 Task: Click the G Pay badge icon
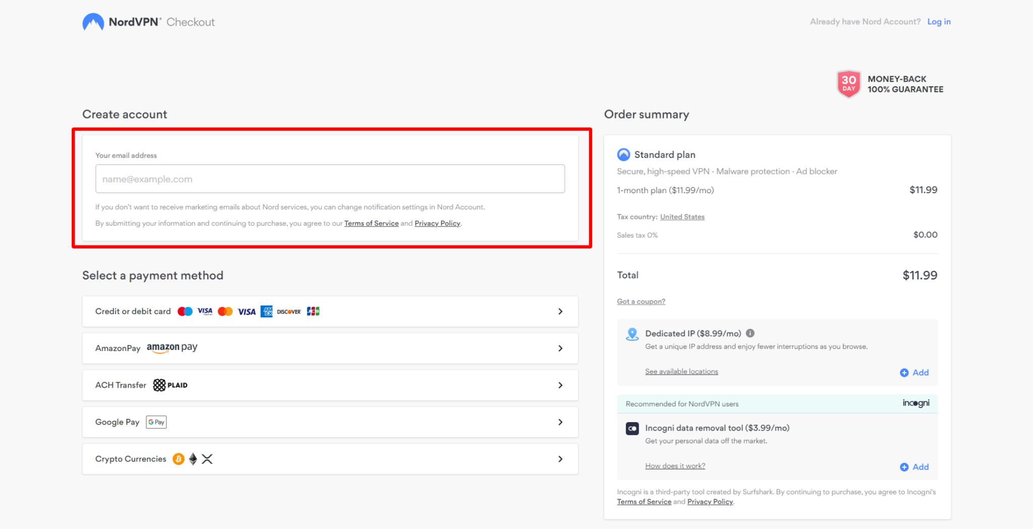(x=156, y=422)
